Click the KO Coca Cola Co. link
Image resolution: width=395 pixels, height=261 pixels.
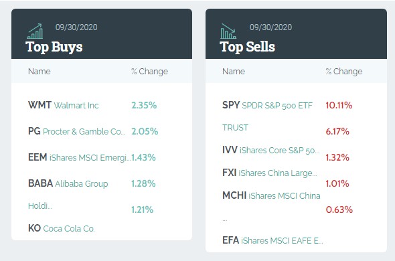coord(62,228)
